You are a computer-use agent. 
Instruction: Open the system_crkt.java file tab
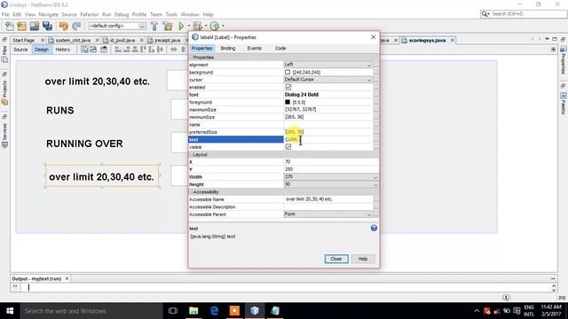pos(73,40)
